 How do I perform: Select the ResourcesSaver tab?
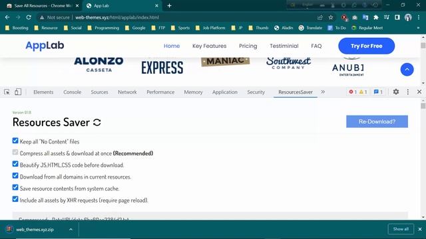296,92
